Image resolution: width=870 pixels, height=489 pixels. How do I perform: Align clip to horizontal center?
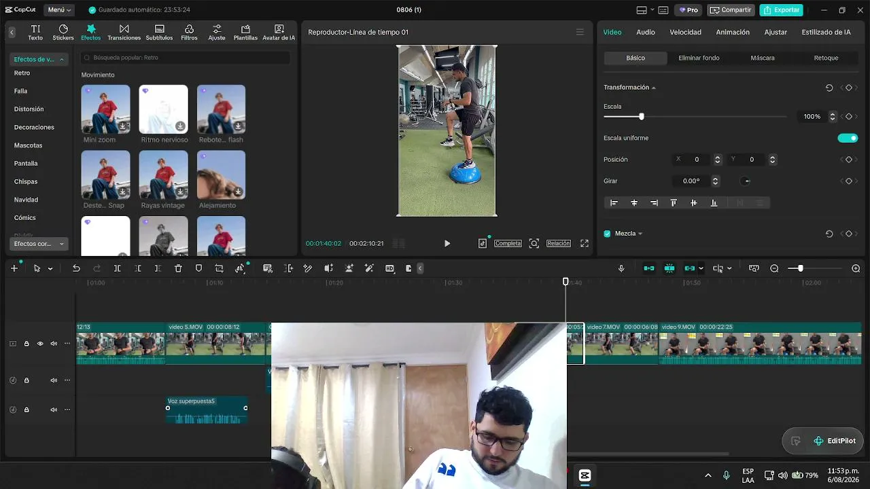tap(634, 203)
